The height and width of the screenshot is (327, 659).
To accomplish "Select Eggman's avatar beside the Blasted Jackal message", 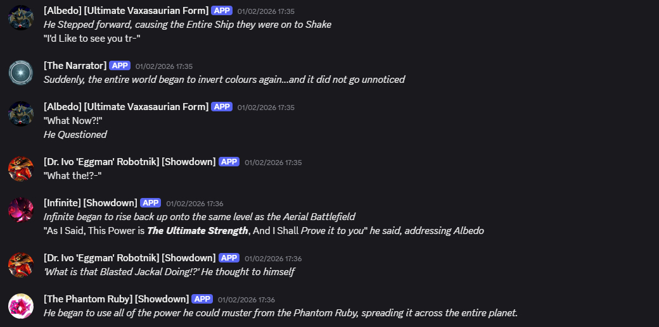I will [21, 265].
